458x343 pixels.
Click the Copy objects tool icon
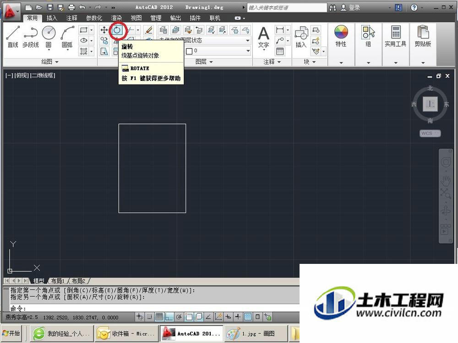pyautogui.click(x=104, y=41)
